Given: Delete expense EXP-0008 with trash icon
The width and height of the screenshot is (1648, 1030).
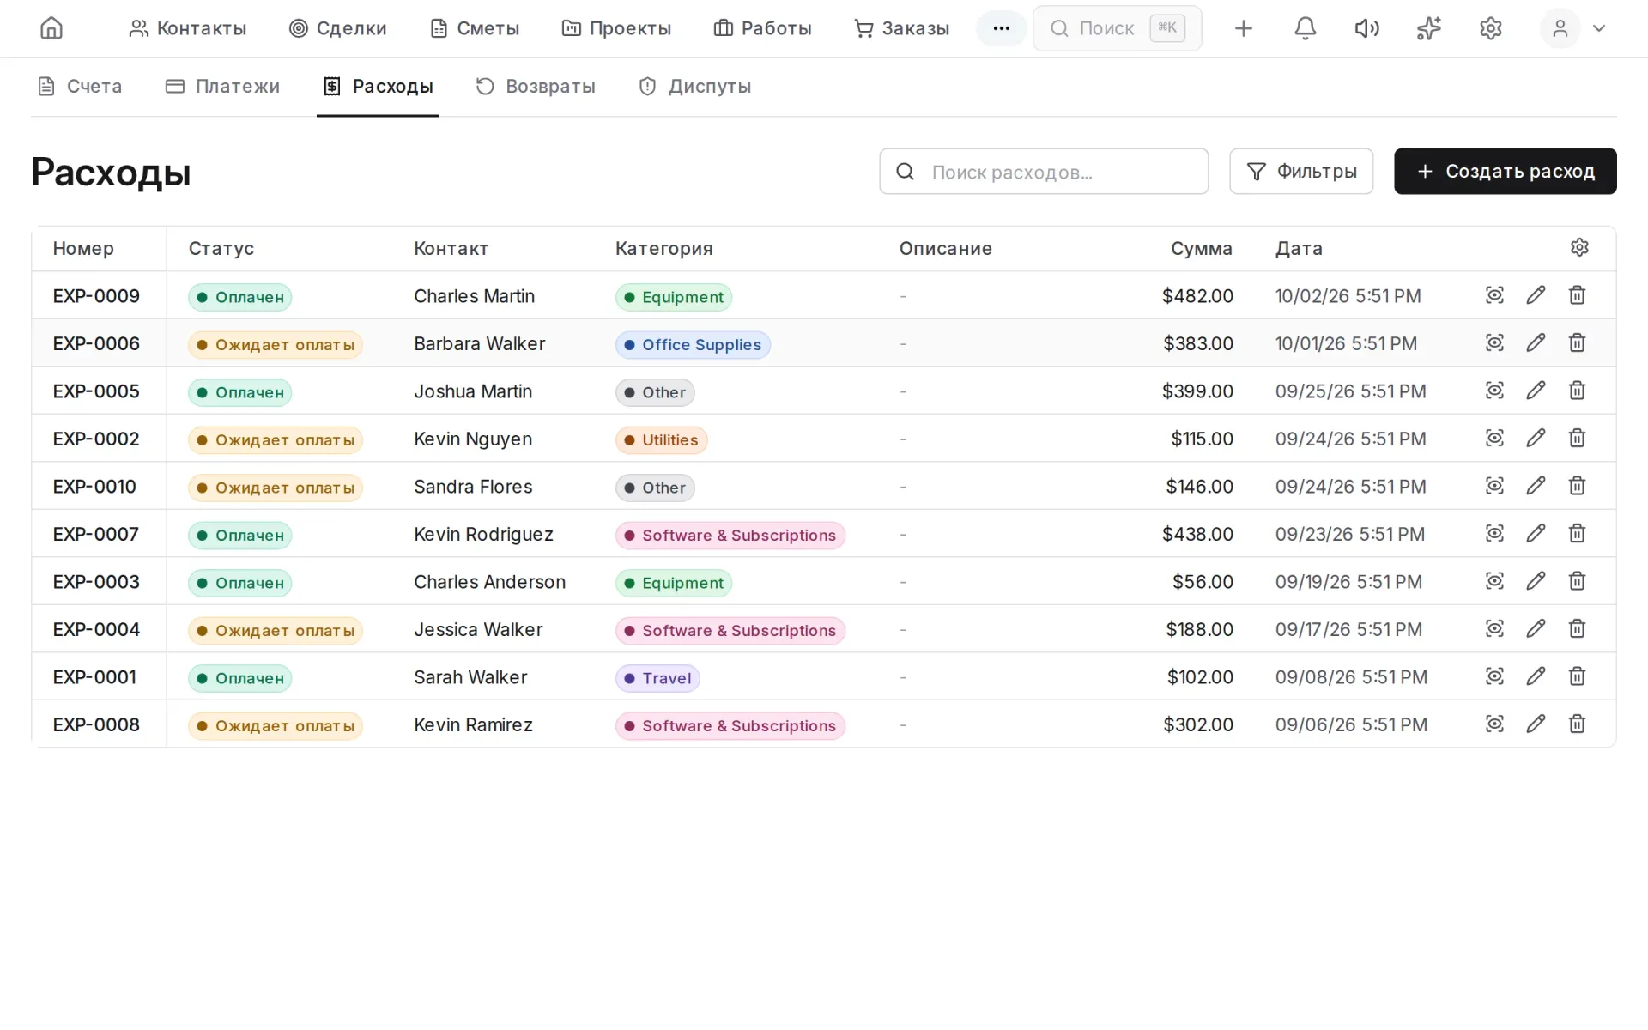Looking at the screenshot, I should pos(1577,724).
